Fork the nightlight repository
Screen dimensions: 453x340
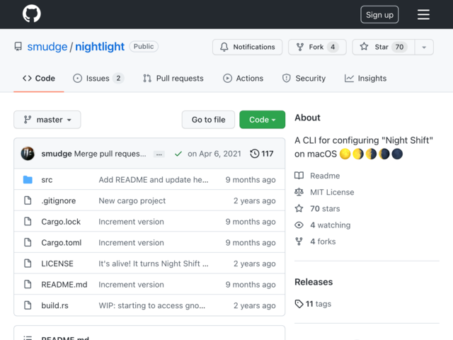tap(317, 47)
